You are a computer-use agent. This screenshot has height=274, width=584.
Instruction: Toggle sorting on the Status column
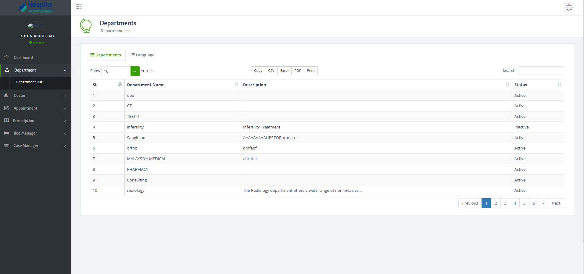click(559, 84)
